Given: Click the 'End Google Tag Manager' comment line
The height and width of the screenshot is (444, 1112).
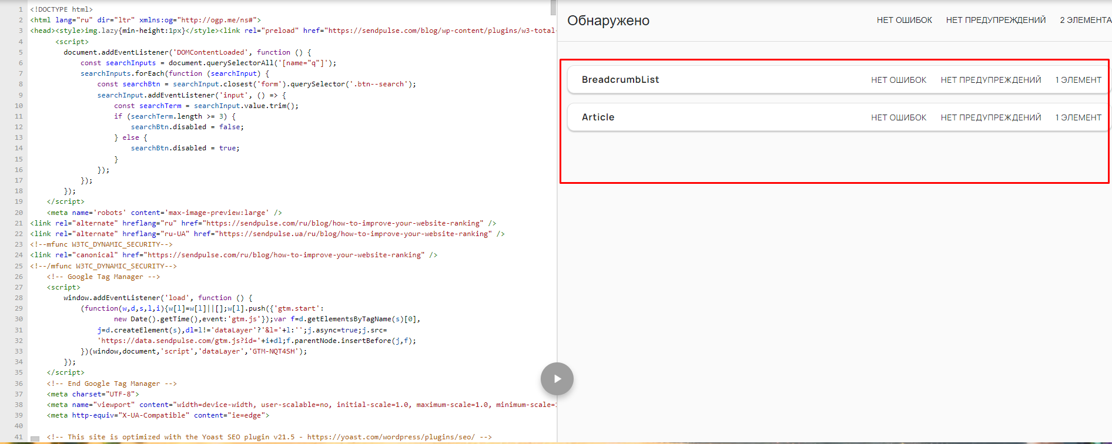Looking at the screenshot, I should pyautogui.click(x=112, y=384).
